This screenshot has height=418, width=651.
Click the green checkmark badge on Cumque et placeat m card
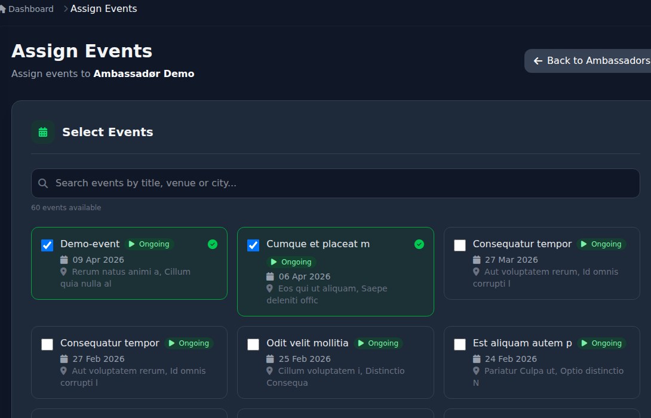[419, 244]
